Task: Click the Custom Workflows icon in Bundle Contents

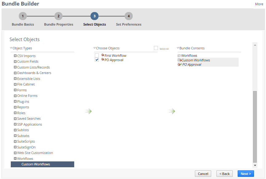Action: tap(180, 60)
